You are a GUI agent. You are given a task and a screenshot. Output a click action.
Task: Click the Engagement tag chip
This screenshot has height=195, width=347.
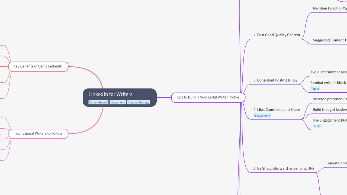click(262, 115)
